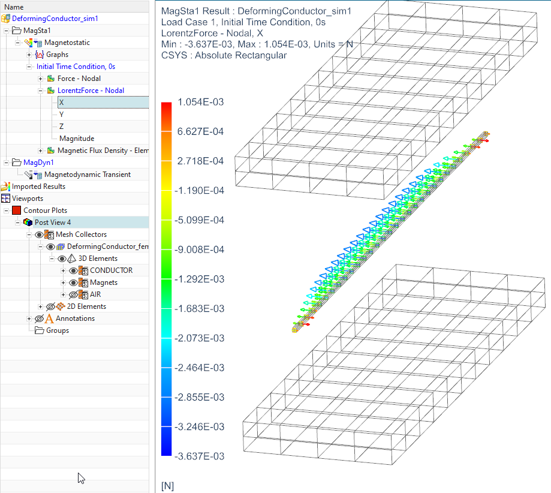551x493 pixels.
Task: Expand the Force - Nodal result
Action: pyautogui.click(x=40, y=79)
